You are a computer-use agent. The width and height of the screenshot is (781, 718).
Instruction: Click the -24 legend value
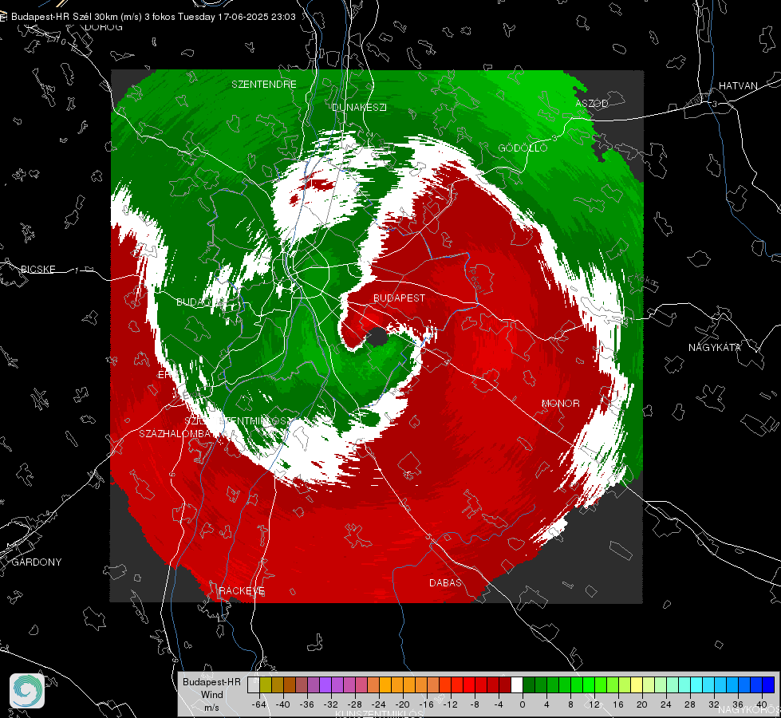coord(379,704)
